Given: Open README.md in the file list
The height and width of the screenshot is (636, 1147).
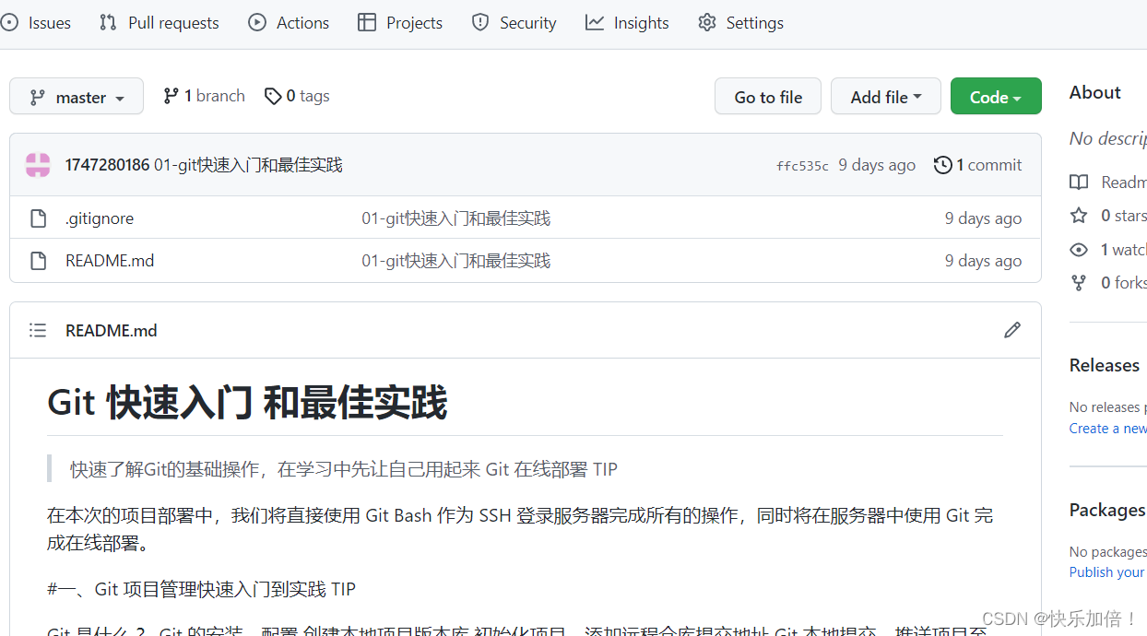Looking at the screenshot, I should click(x=110, y=261).
